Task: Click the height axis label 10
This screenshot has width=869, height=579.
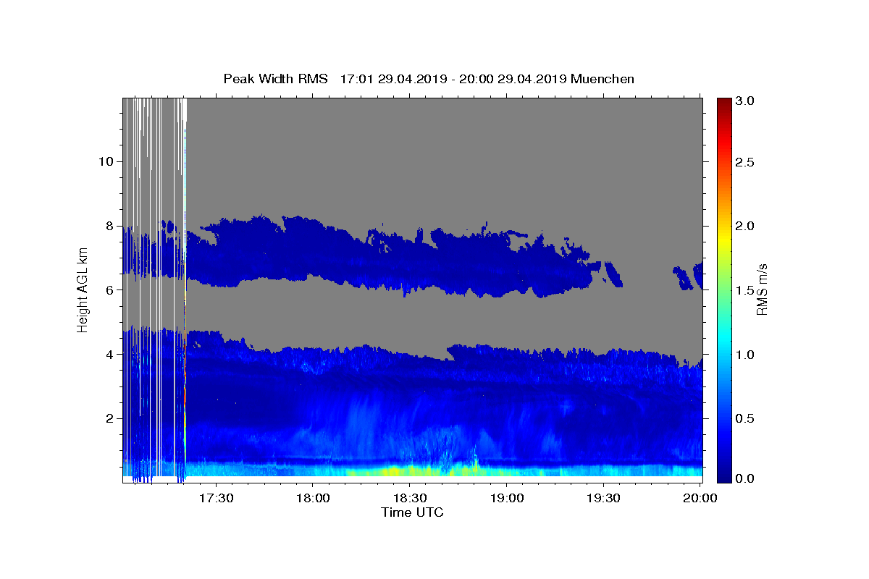Action: click(105, 161)
